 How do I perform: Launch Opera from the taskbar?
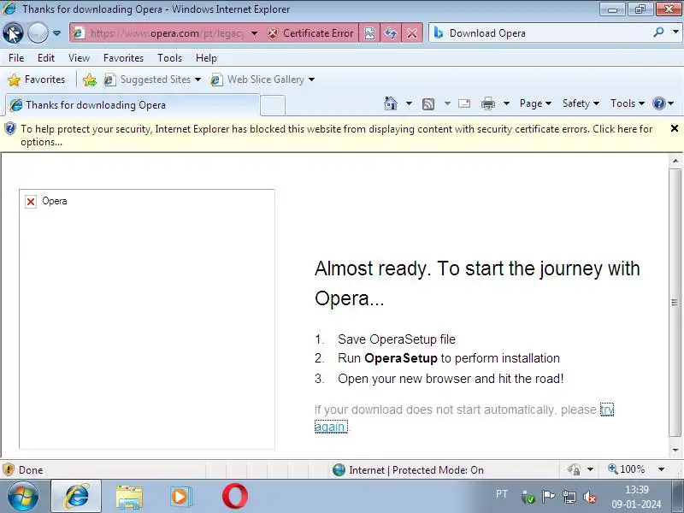[235, 496]
